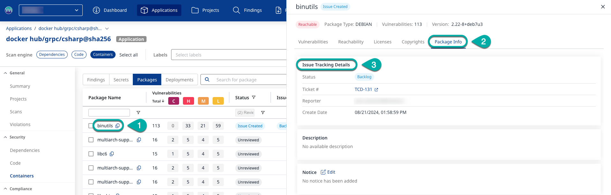Toggle the Containers scan engine filter
Screen dimensions: 611x195
click(x=103, y=55)
